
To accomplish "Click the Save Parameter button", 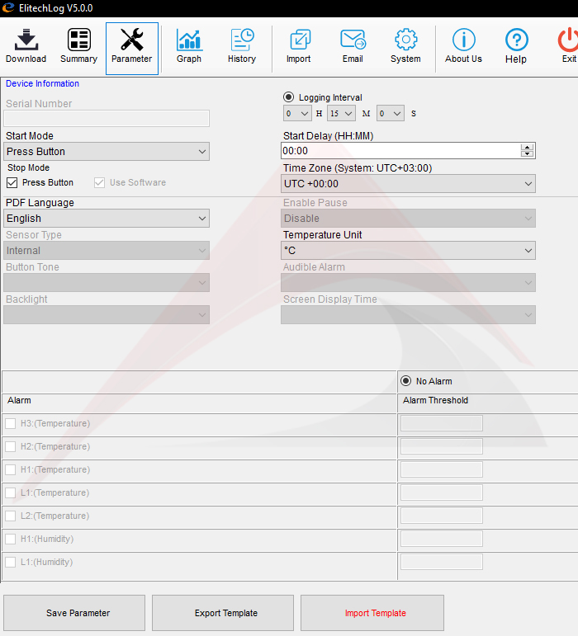I will [x=74, y=613].
